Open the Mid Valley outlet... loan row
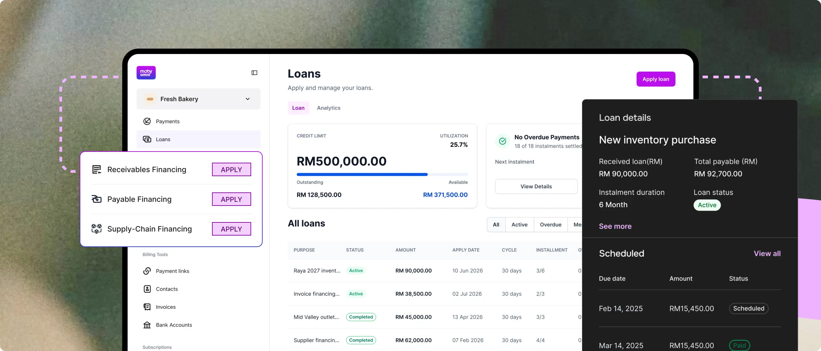This screenshot has height=351, width=821. (x=435, y=317)
